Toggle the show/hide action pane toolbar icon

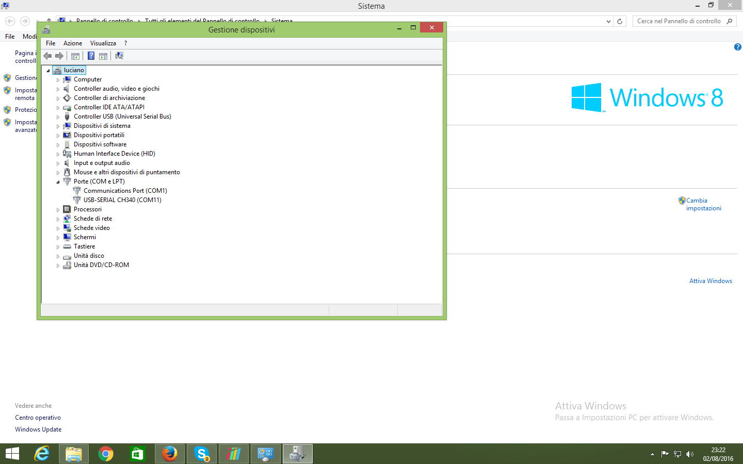pyautogui.click(x=103, y=56)
